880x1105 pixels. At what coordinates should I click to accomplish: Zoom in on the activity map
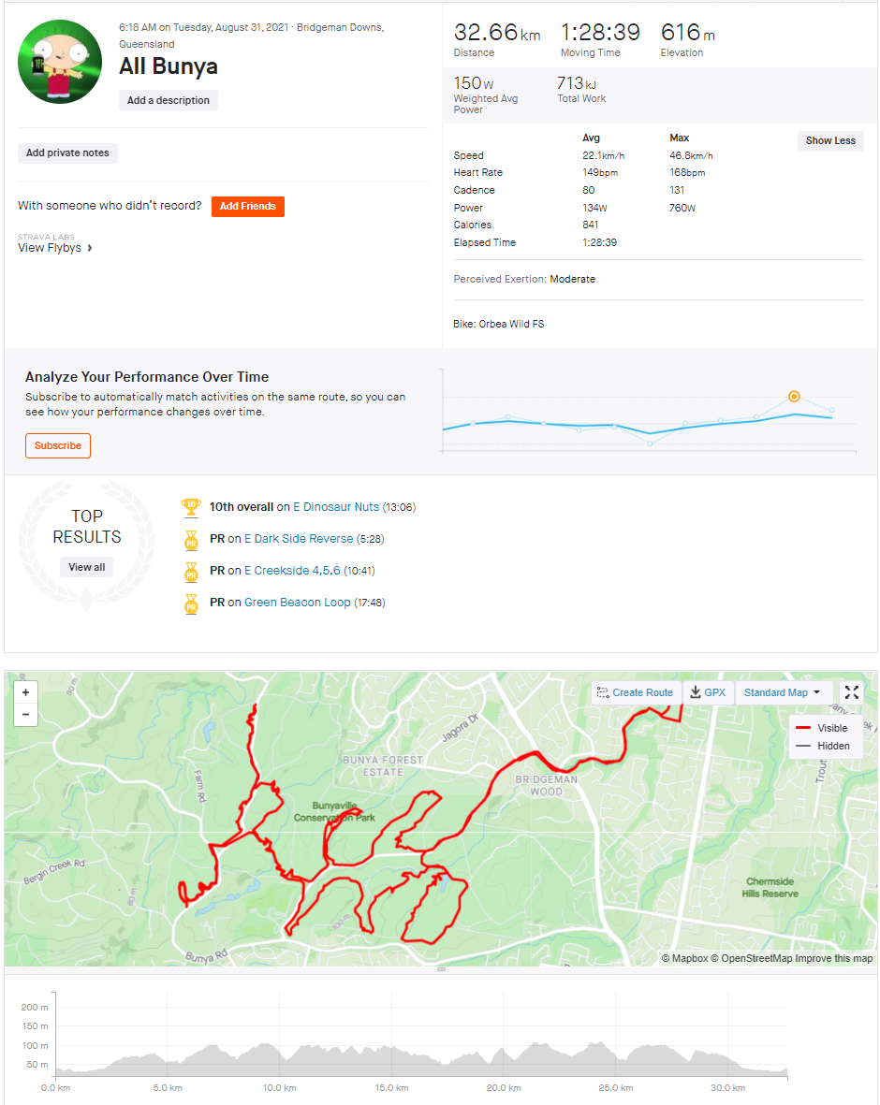(x=25, y=692)
